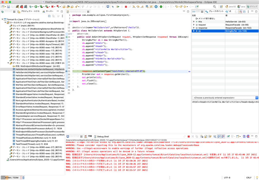259x180 pixels.
Task: Click the Step Return toolbar icon
Action: tap(142, 7)
